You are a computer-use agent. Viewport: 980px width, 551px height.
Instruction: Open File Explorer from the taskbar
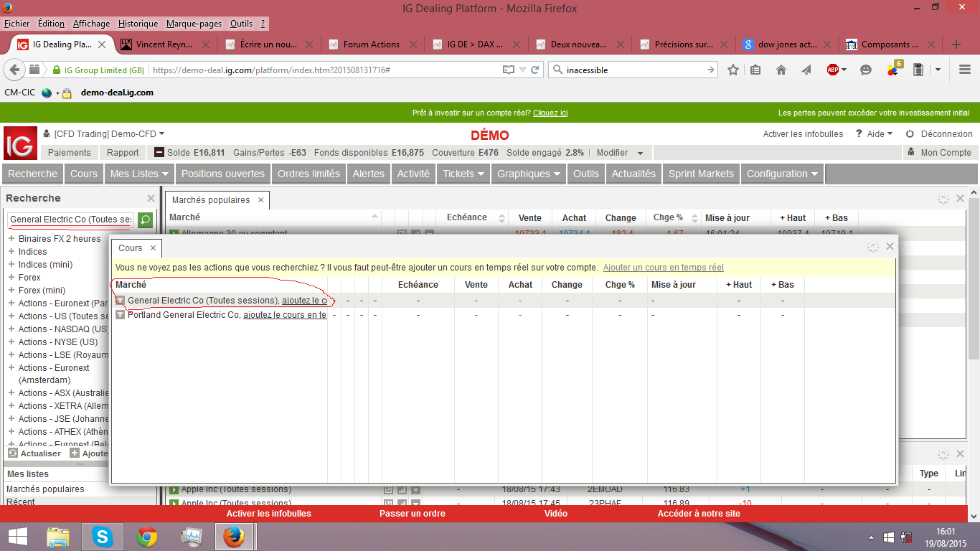click(58, 537)
